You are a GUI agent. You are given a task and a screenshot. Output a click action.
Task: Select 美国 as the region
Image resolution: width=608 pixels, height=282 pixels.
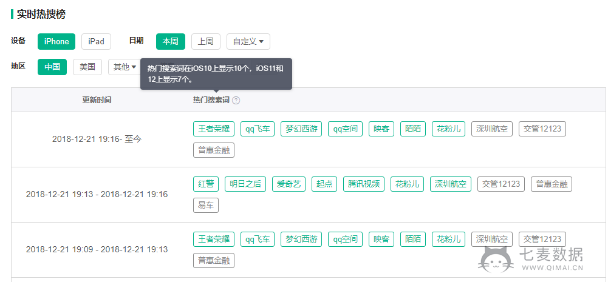pos(87,67)
